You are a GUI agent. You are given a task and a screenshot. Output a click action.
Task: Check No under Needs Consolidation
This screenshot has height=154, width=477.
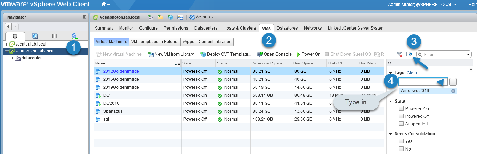pos(402,149)
